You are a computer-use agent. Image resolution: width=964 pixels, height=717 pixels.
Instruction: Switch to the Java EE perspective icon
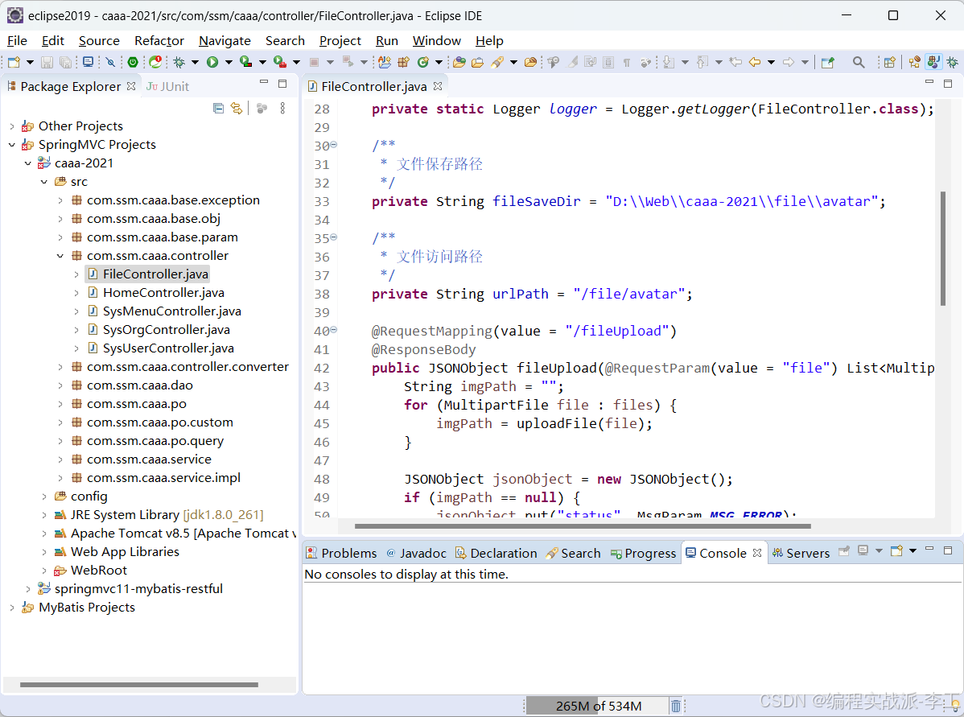[915, 62]
